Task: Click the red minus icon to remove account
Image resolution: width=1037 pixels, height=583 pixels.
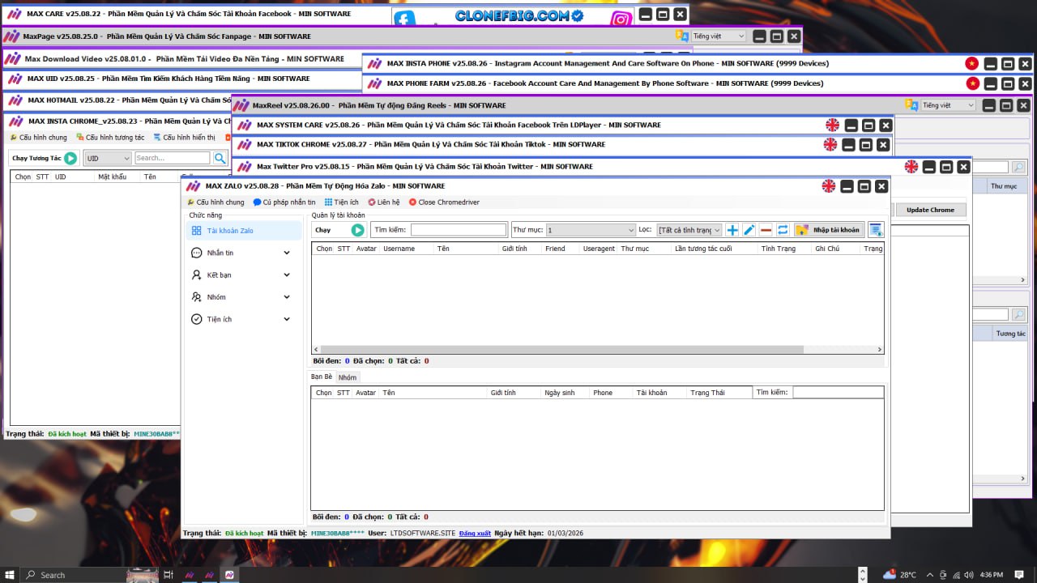Action: [766, 229]
